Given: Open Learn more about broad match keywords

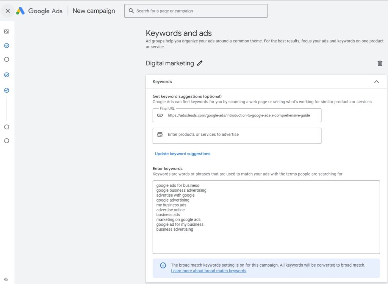Looking at the screenshot, I should [x=209, y=271].
